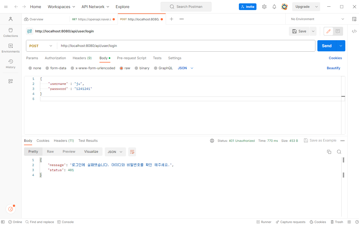Screen dimensions: 359x225
Task: Open the Postbot assistant icon
Action: (11, 209)
